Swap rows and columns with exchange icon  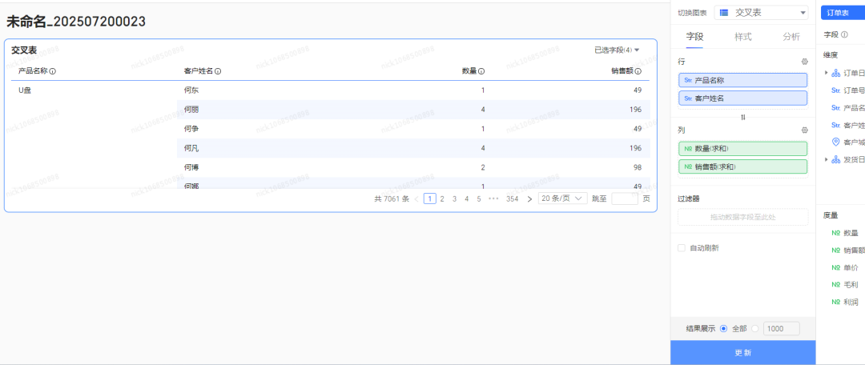[x=743, y=117]
